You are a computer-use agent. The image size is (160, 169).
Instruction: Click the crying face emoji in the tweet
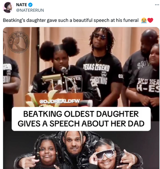pos(144,20)
